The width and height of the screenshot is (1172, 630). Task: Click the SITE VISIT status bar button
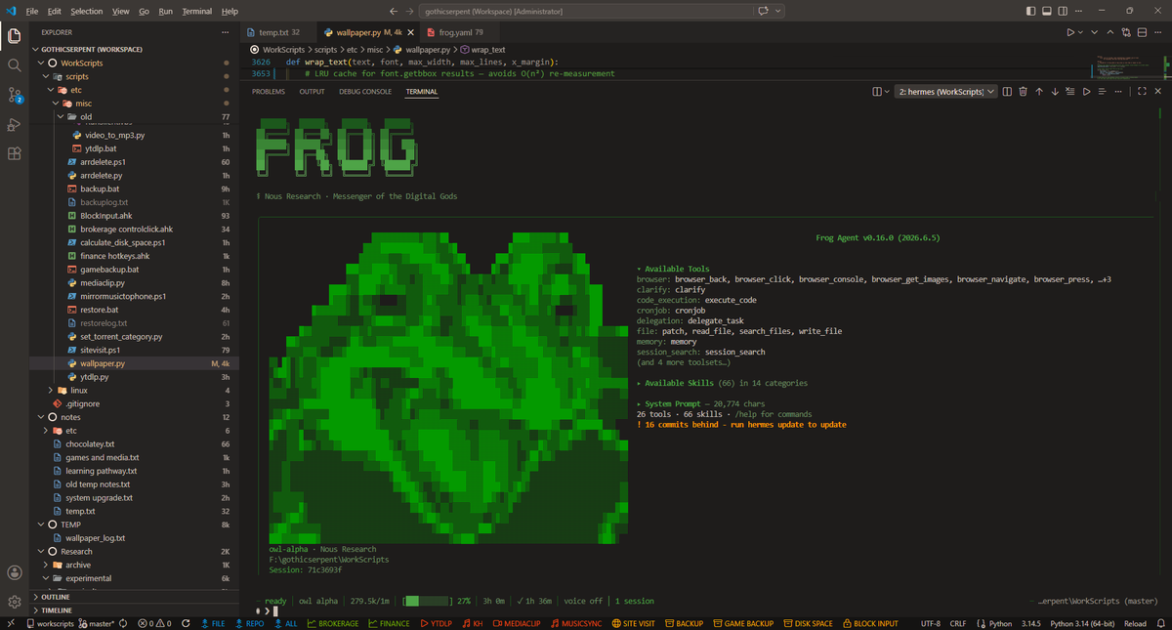click(633, 623)
